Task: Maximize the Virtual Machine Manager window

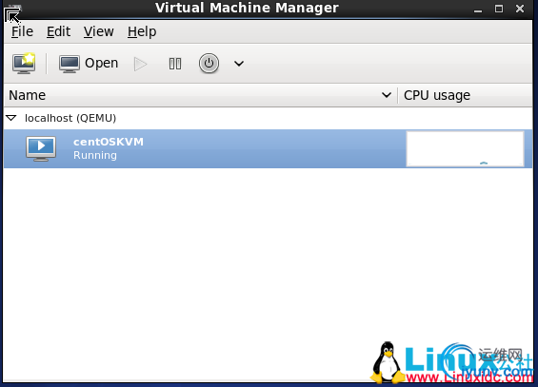Action: pos(499,9)
